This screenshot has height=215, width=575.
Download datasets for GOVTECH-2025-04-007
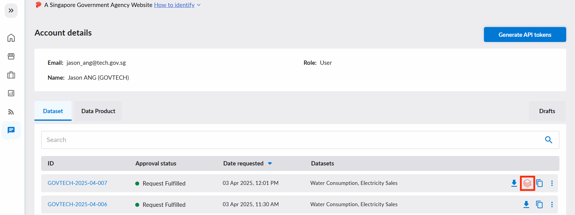tap(514, 183)
